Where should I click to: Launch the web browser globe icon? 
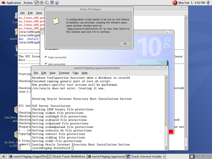click(x=36, y=2)
